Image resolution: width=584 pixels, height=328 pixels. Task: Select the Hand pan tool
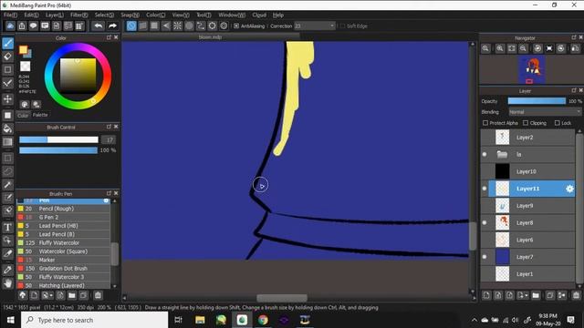click(8, 283)
